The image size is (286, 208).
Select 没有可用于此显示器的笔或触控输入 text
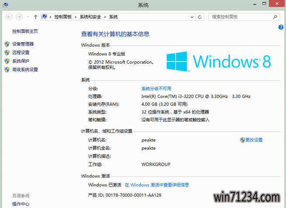[176, 119]
